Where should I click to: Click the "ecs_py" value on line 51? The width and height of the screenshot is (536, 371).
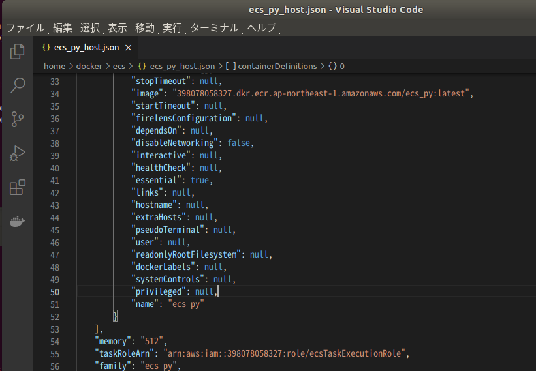[186, 304]
